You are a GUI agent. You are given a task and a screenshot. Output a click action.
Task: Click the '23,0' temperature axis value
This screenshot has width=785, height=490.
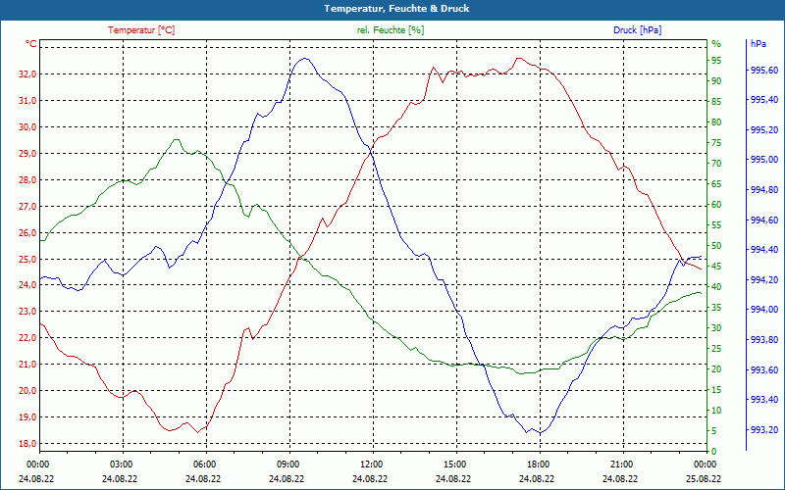[x=27, y=312]
